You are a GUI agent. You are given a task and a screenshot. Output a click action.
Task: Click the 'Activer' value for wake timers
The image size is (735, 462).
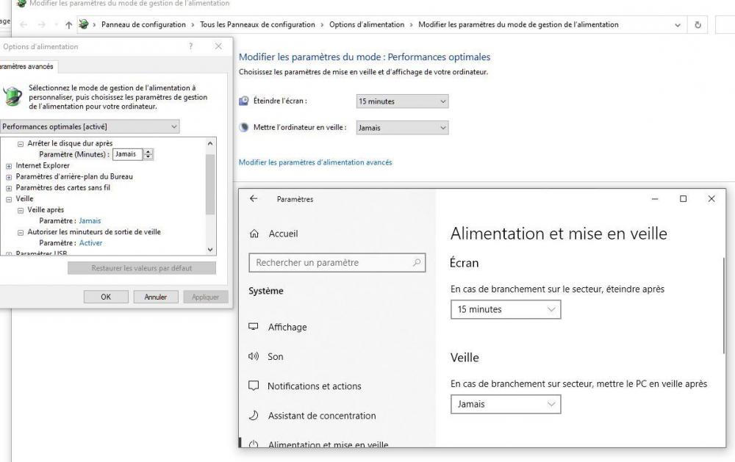pos(91,242)
